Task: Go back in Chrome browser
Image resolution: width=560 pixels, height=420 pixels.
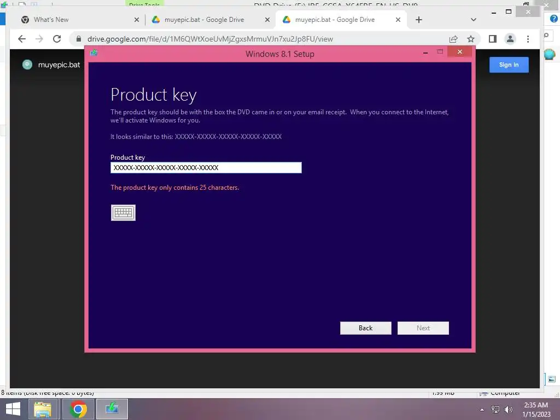Action: 22,39
